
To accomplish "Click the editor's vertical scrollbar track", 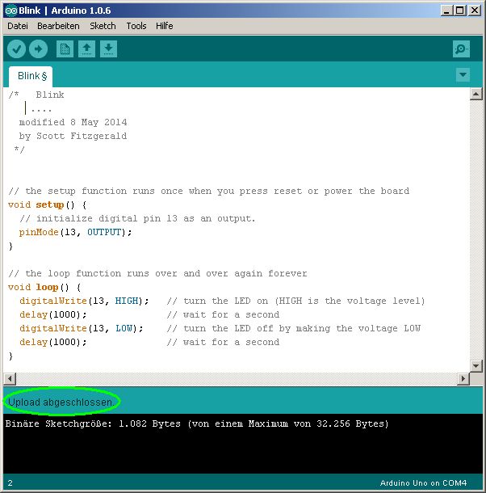I will pos(476,230).
